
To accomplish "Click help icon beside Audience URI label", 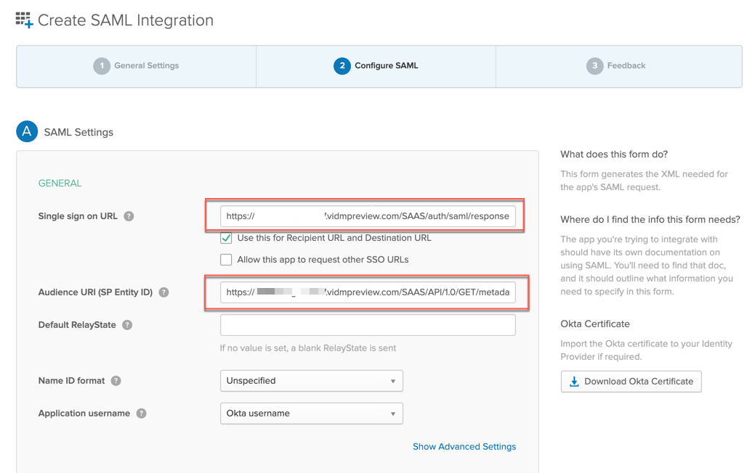I will coord(163,292).
